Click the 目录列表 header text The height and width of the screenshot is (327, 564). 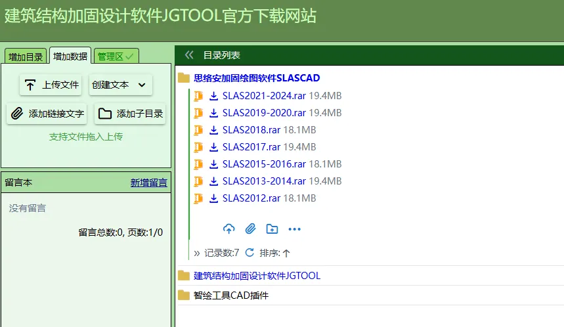coord(221,55)
